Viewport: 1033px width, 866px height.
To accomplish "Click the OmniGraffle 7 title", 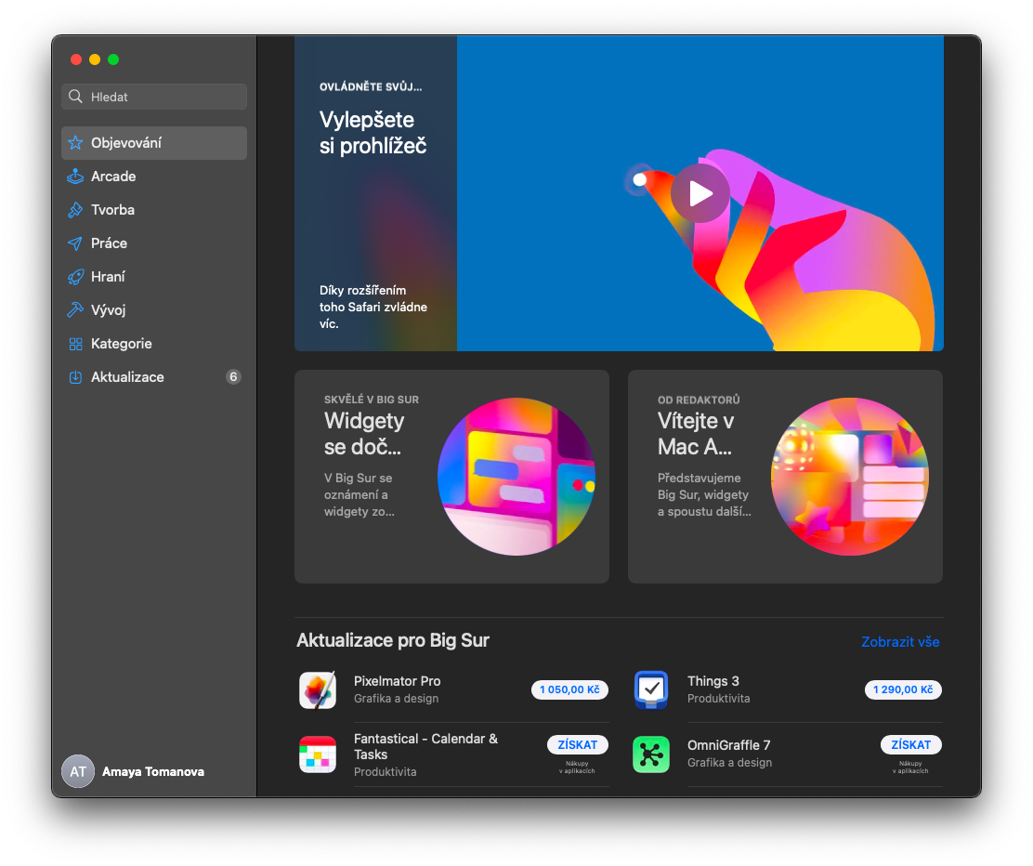I will coord(728,745).
